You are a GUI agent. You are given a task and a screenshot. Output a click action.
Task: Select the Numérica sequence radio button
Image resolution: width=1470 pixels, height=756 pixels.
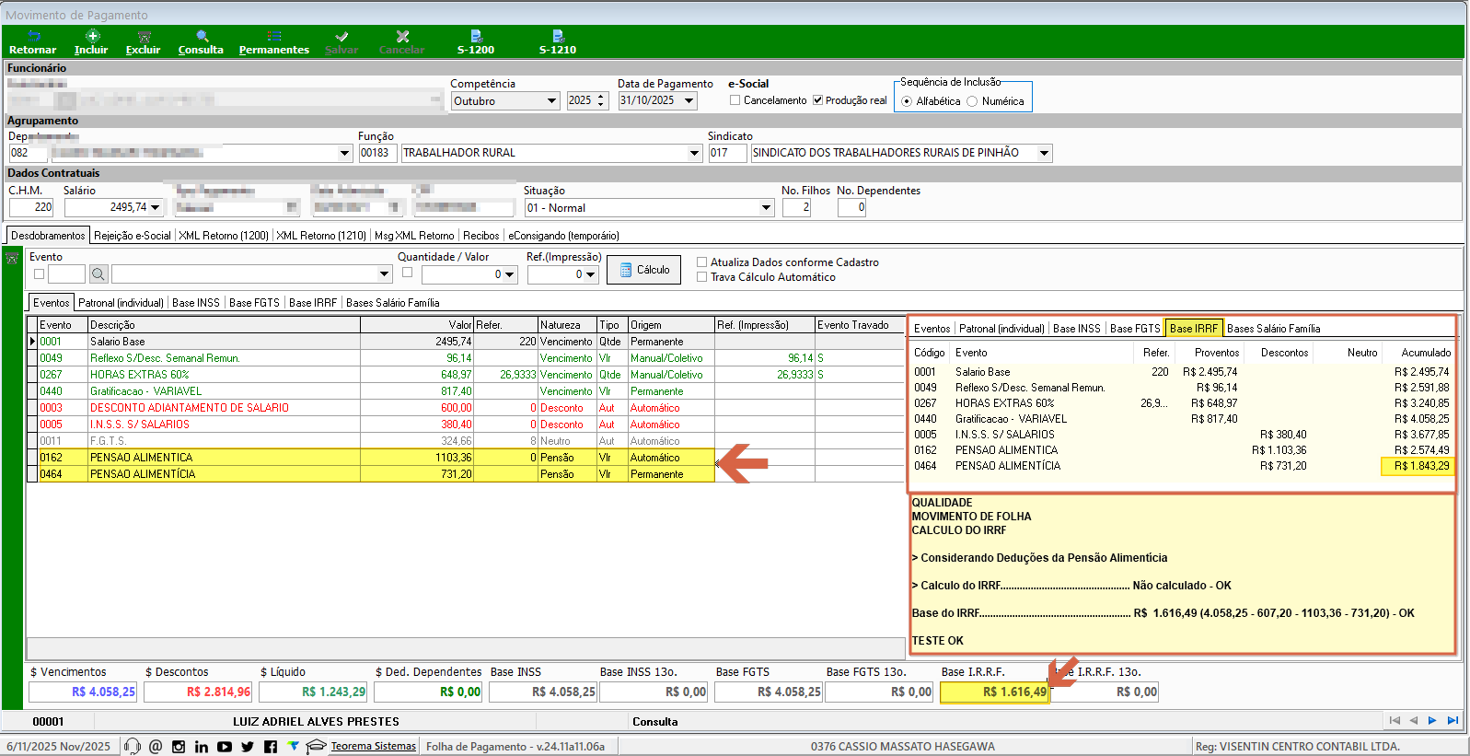pos(972,101)
